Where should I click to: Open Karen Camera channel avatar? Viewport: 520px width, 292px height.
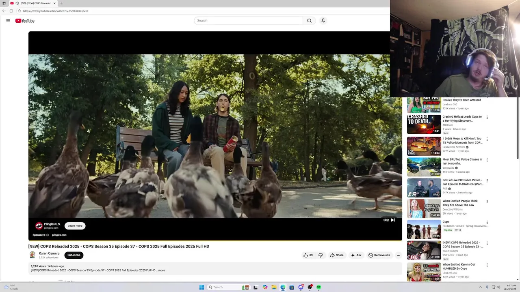pyautogui.click(x=32, y=255)
